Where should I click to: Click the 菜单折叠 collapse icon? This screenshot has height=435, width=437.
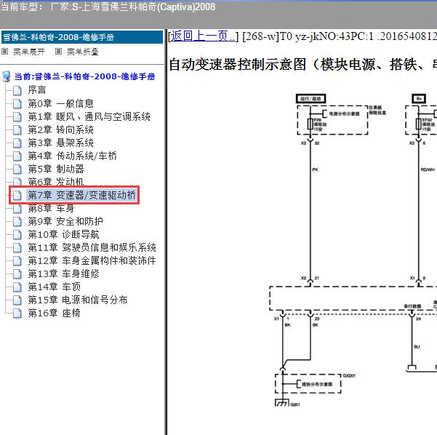tap(58, 52)
